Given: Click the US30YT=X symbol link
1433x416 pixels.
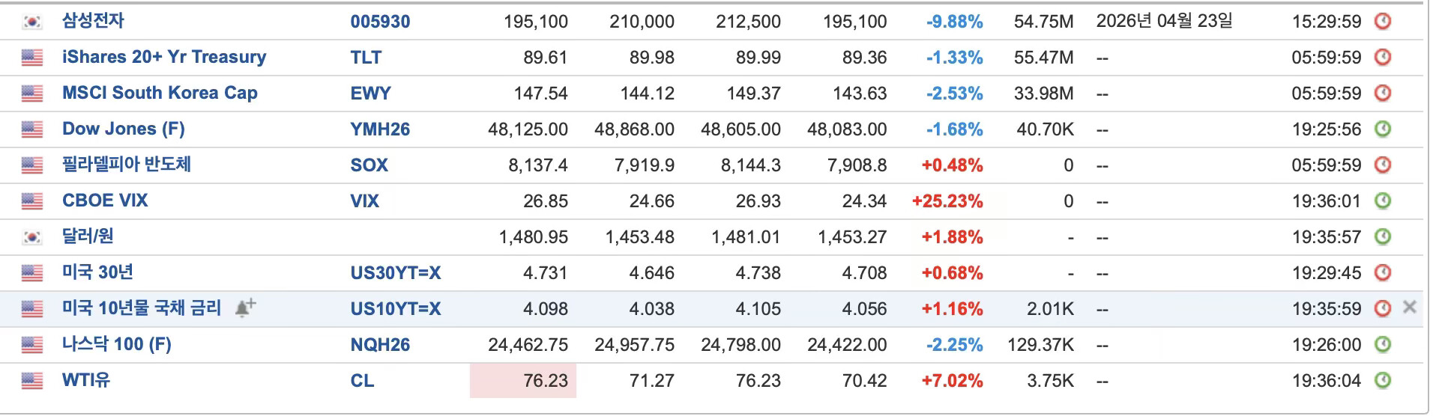Looking at the screenshot, I should (x=395, y=273).
